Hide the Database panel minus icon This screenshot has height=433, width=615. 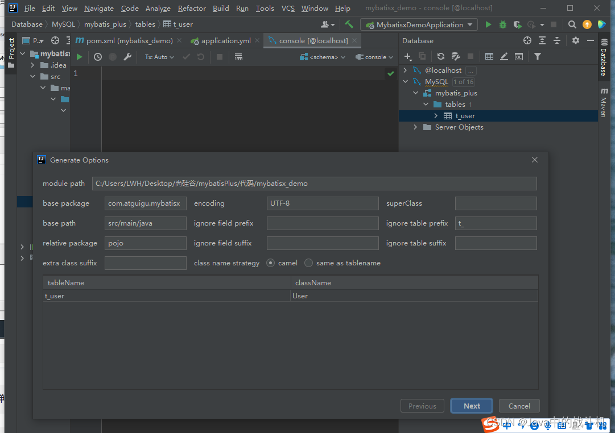[x=591, y=40]
